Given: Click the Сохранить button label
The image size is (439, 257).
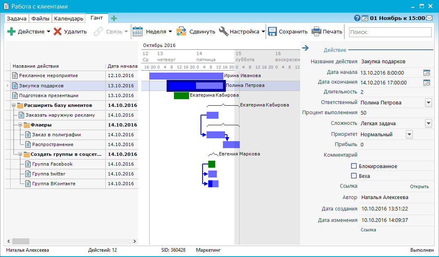Looking at the screenshot, I should tap(293, 31).
